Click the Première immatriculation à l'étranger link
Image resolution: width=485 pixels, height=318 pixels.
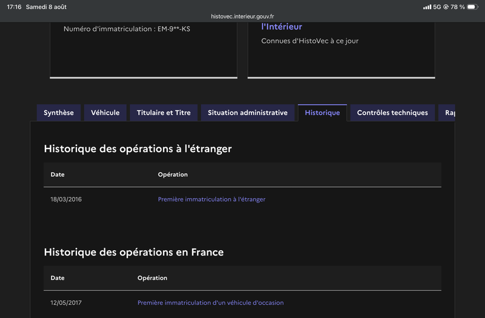point(212,199)
